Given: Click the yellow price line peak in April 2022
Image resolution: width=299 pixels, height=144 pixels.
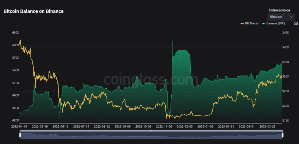Looking at the screenshot, I should pos(20,40).
